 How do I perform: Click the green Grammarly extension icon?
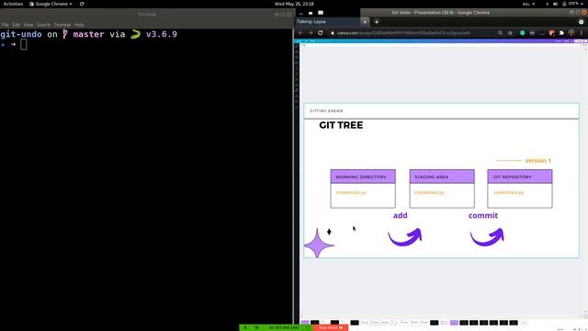pos(523,33)
